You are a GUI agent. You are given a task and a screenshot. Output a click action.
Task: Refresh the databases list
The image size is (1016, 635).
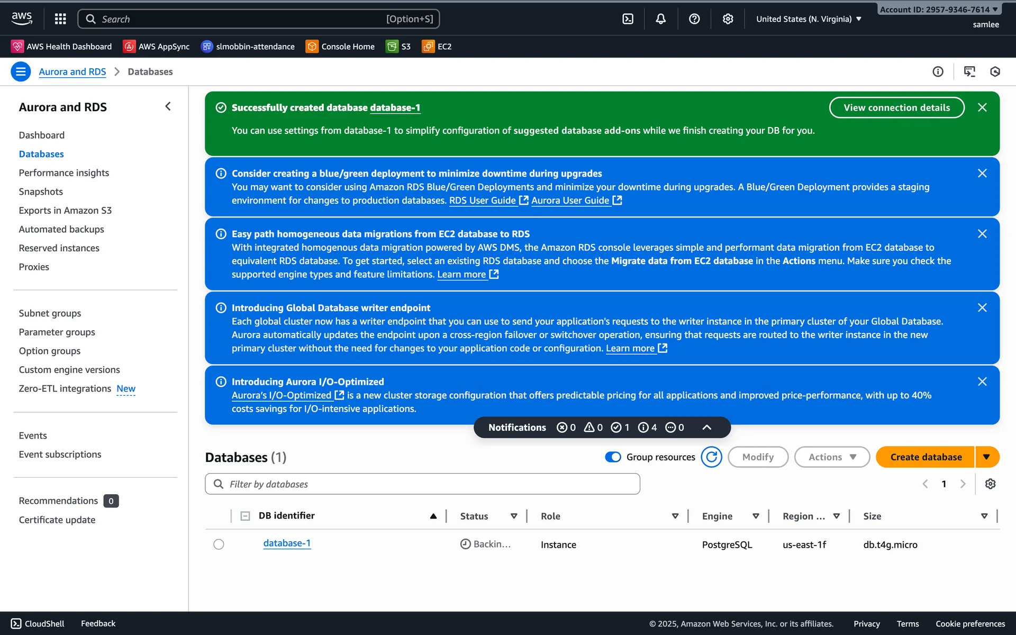(711, 457)
